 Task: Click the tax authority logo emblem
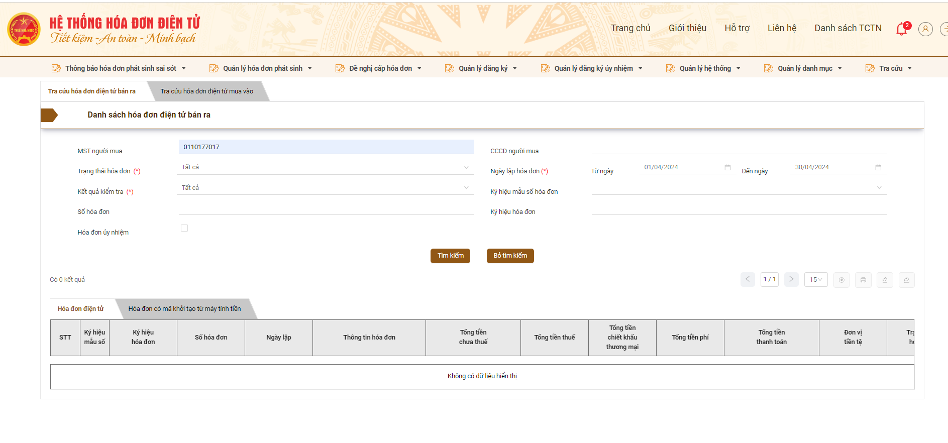[x=24, y=29]
